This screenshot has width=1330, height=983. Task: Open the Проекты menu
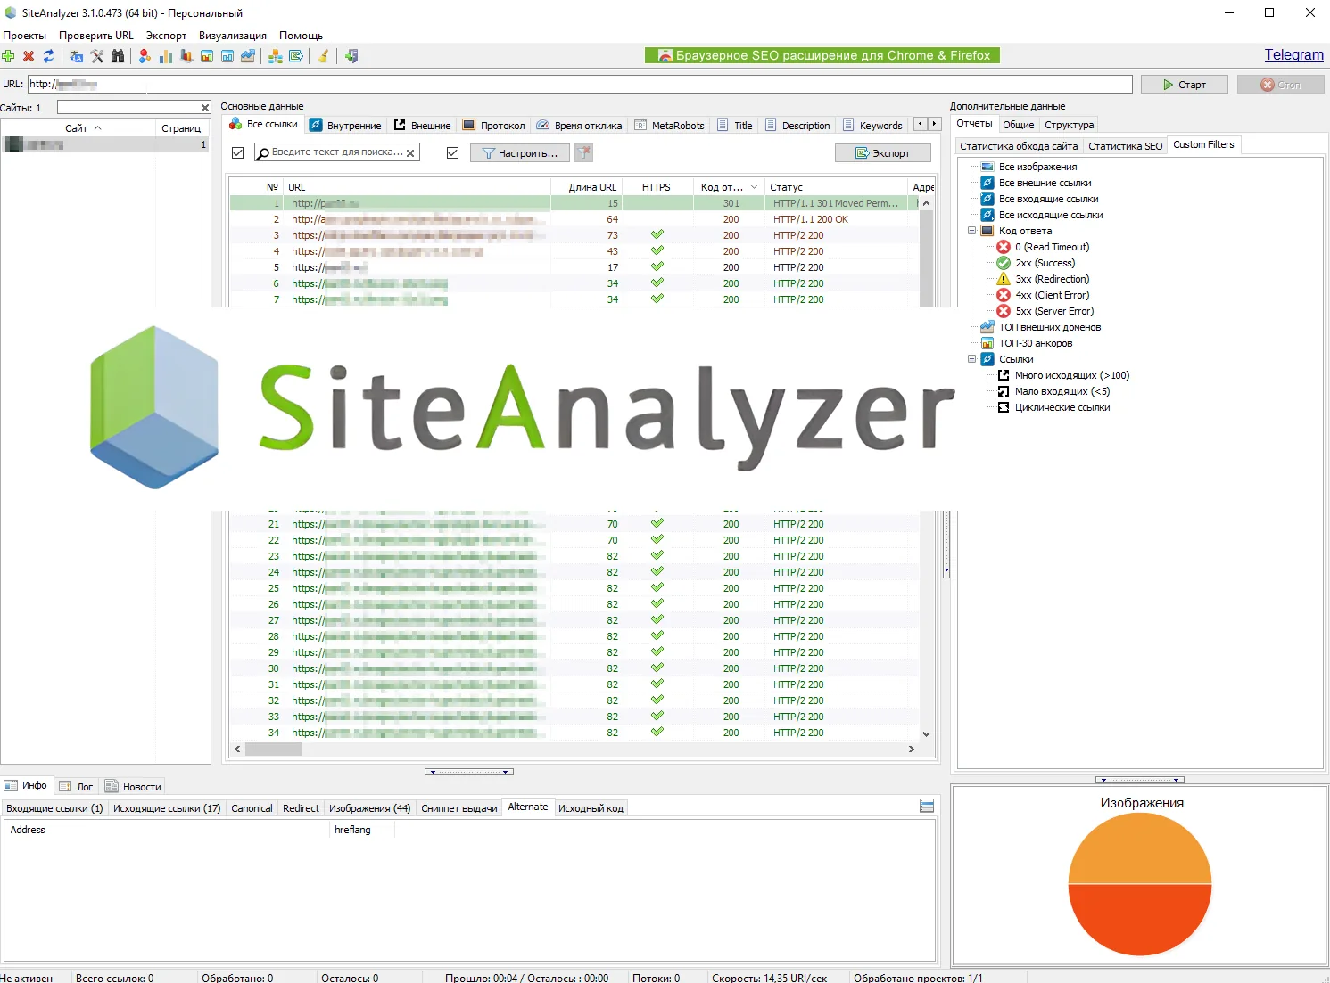(25, 36)
